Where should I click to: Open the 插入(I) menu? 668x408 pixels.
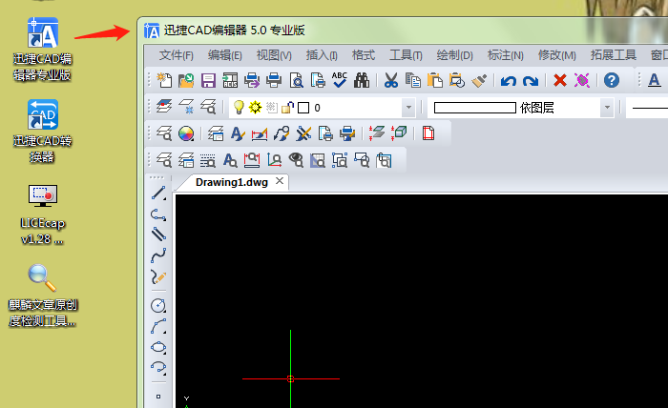point(322,55)
